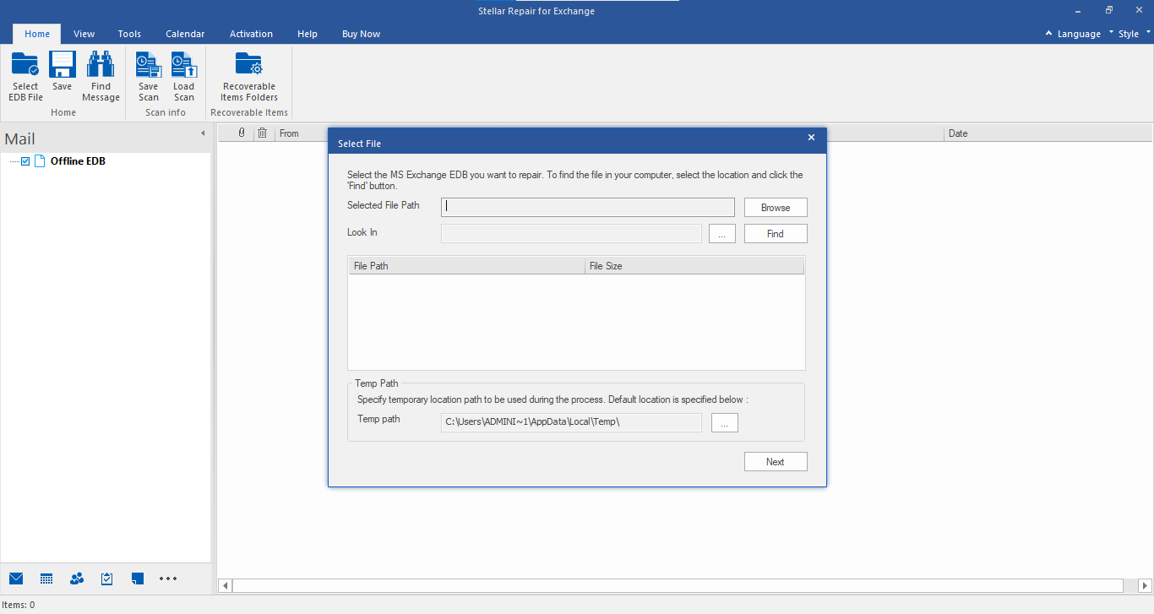Click the Selected File Path field

[587, 207]
